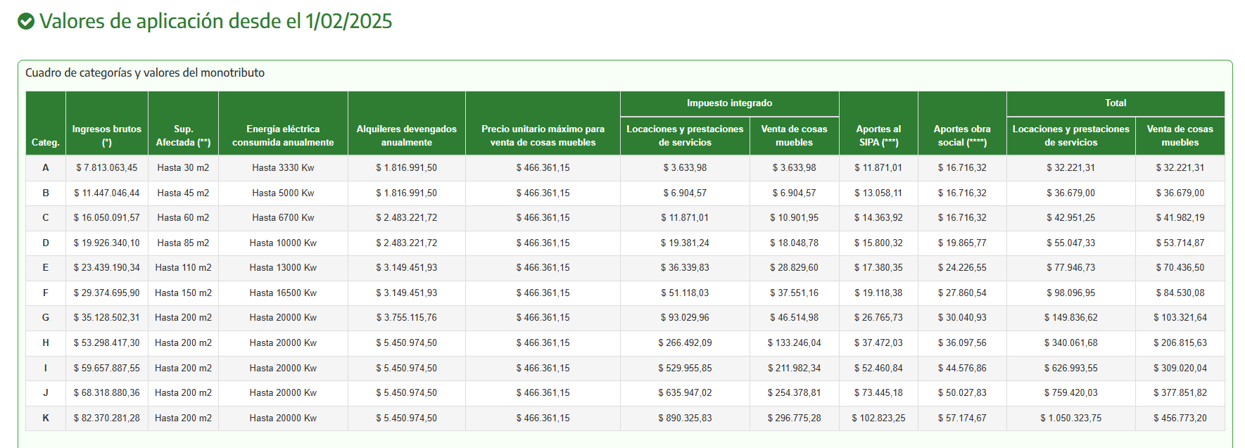Click the 'Hasta 30 m2' surface cell
Screen dimensions: 1245x448
coord(183,167)
